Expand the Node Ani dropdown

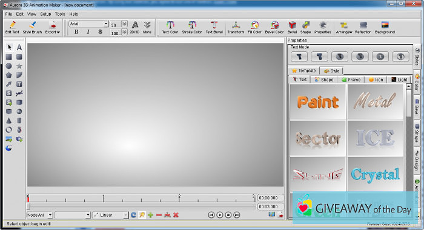(40, 215)
